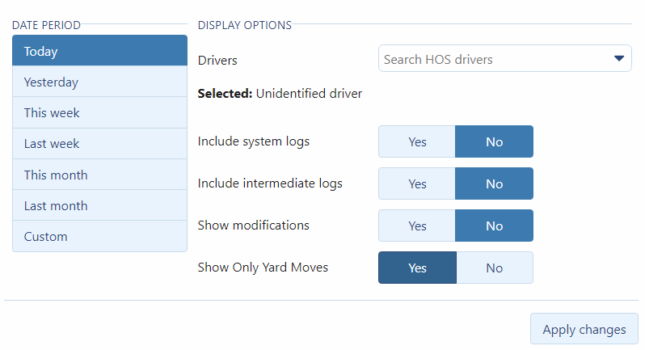Set Include system logs to No
Screen dimensions: 645x350
[x=494, y=141]
